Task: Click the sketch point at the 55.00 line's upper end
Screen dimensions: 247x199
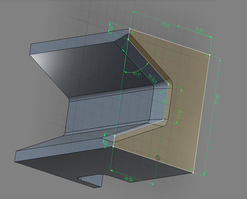Action: click(210, 55)
